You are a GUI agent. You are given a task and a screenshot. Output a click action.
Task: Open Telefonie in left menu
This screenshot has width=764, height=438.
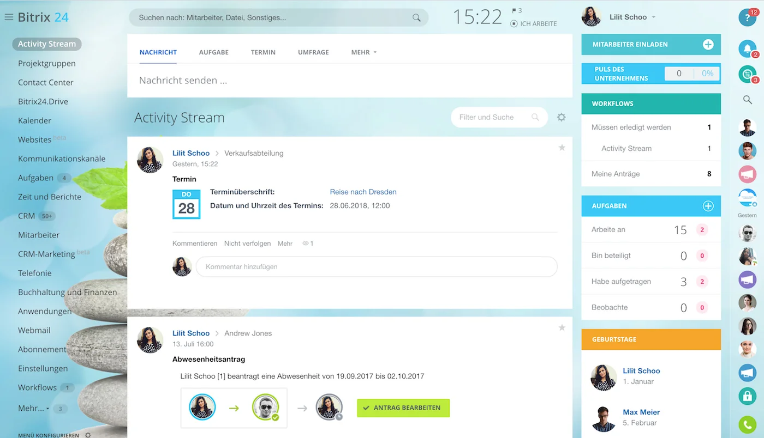pos(35,273)
